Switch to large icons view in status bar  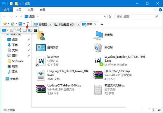(160, 110)
